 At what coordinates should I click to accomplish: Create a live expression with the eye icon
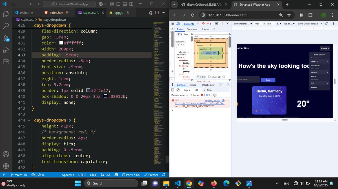click(196, 90)
